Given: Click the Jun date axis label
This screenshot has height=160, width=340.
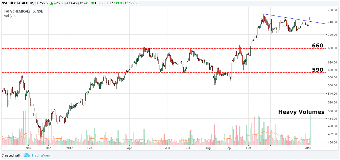Looking at the screenshot, I should point(168,148).
